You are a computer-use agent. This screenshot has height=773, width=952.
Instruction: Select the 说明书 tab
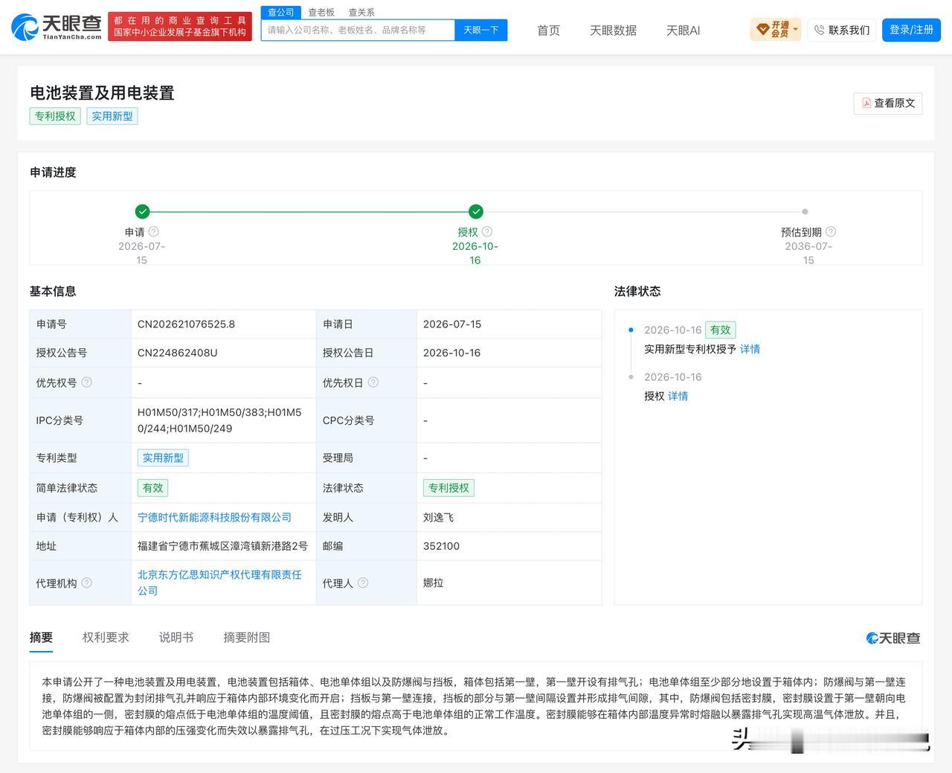[176, 638]
